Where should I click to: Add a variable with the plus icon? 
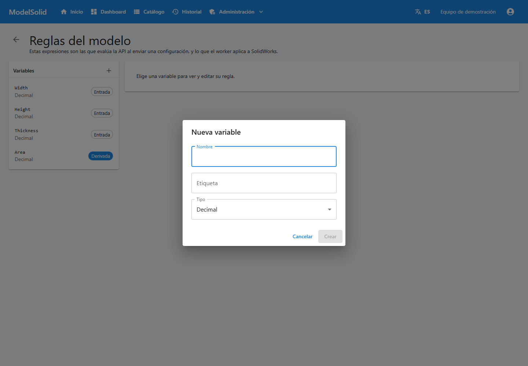click(x=109, y=71)
